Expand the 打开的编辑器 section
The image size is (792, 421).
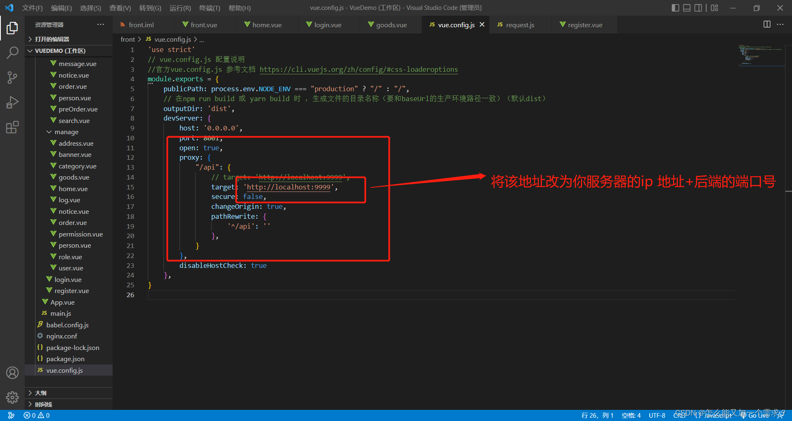68,39
